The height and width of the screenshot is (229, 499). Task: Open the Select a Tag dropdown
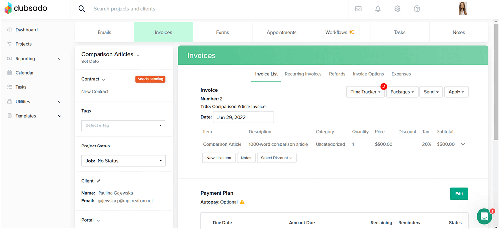pos(123,125)
